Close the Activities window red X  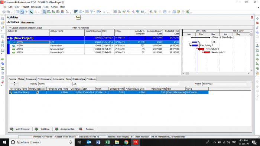point(252,17)
